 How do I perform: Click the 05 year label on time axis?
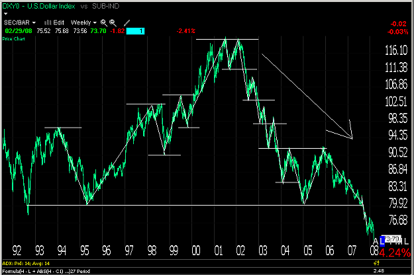(307, 251)
